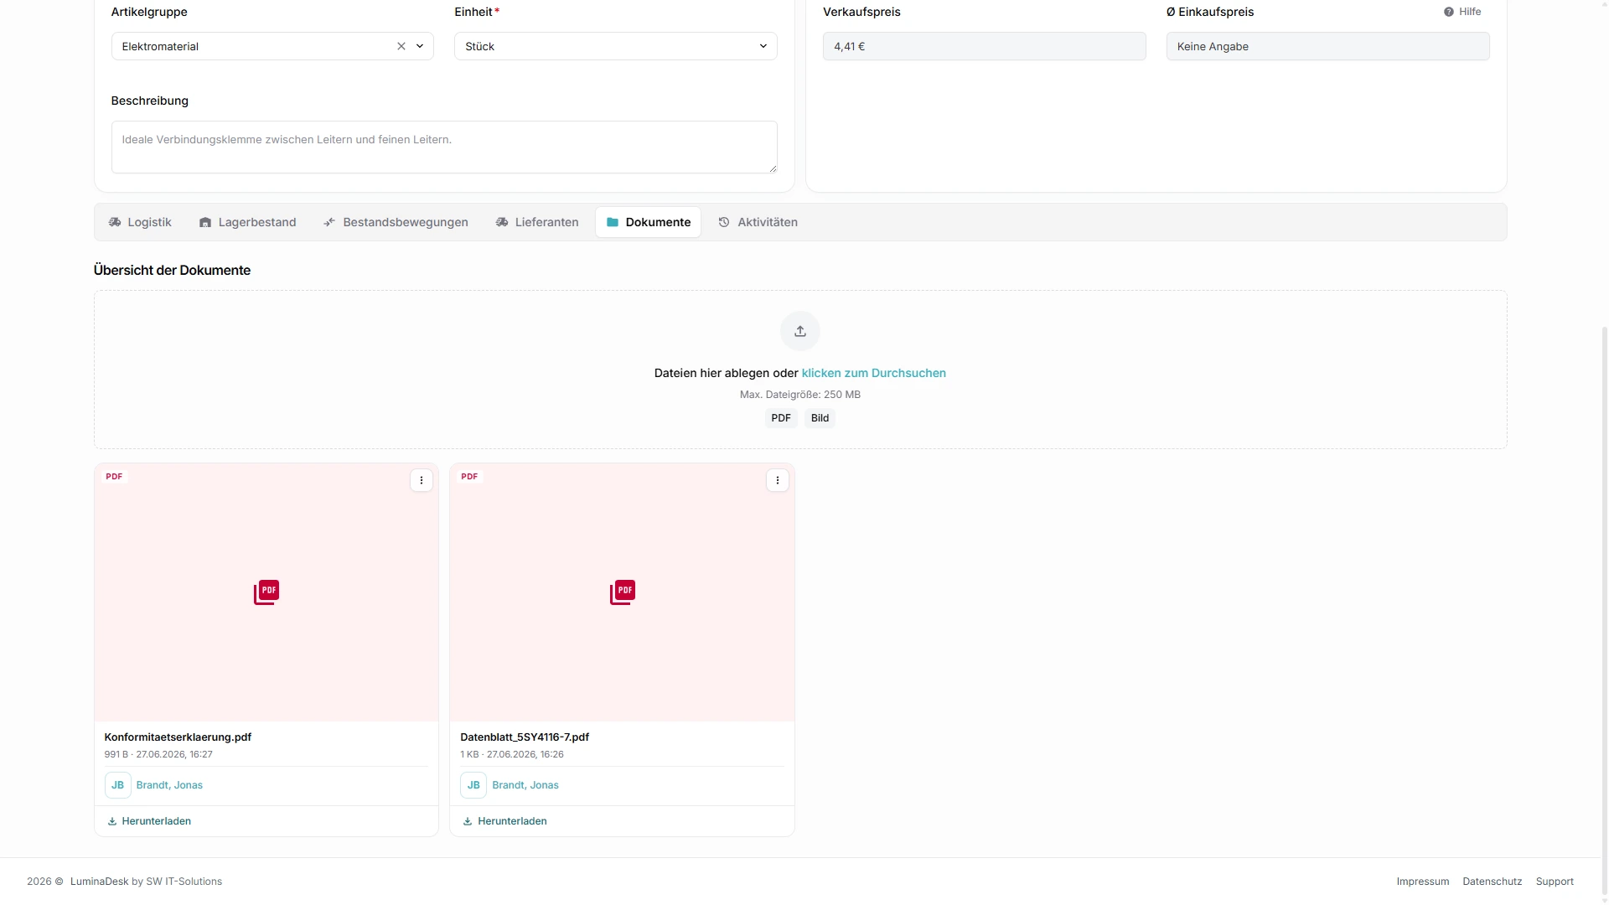Download Datenblatt_5SY4116-7.pdf via Herunterladen

pyautogui.click(x=505, y=821)
